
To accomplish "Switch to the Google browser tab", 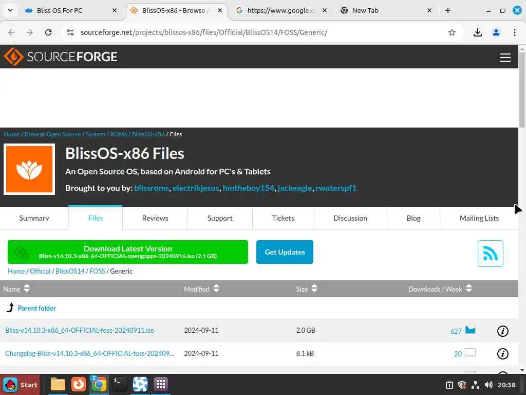I will (281, 10).
